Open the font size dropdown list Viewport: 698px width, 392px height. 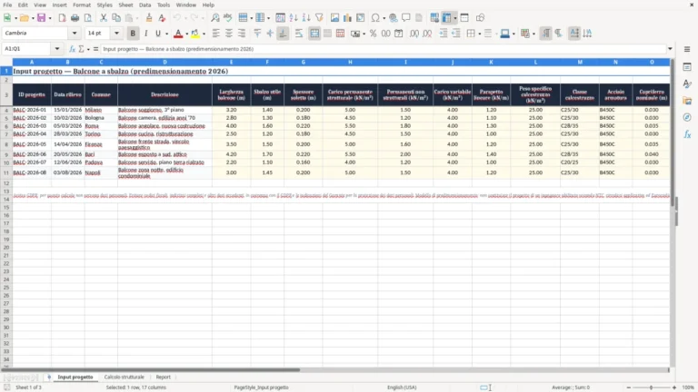click(x=116, y=33)
